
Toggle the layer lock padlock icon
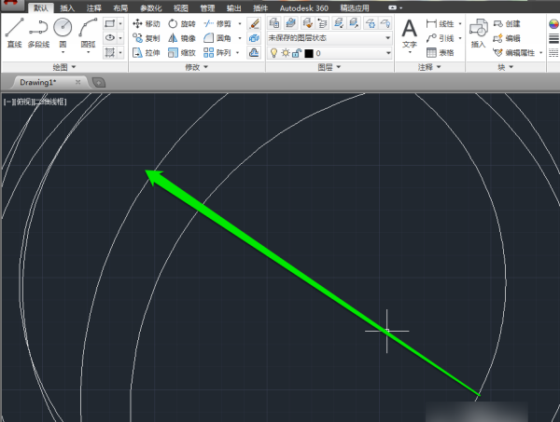(x=296, y=54)
